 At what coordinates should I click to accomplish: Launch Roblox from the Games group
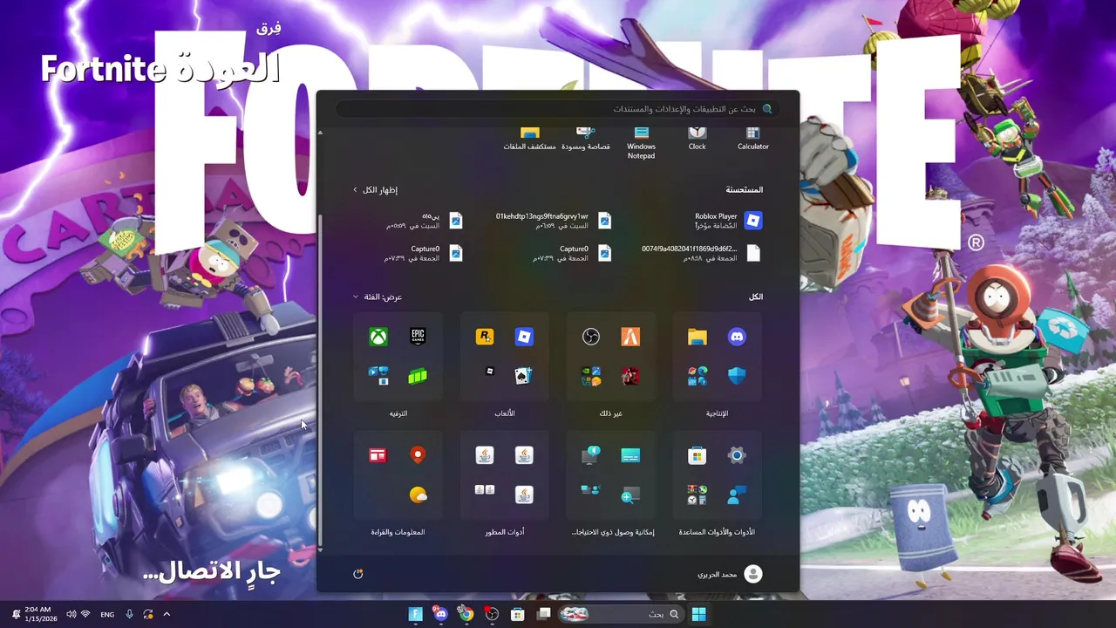[x=524, y=337]
